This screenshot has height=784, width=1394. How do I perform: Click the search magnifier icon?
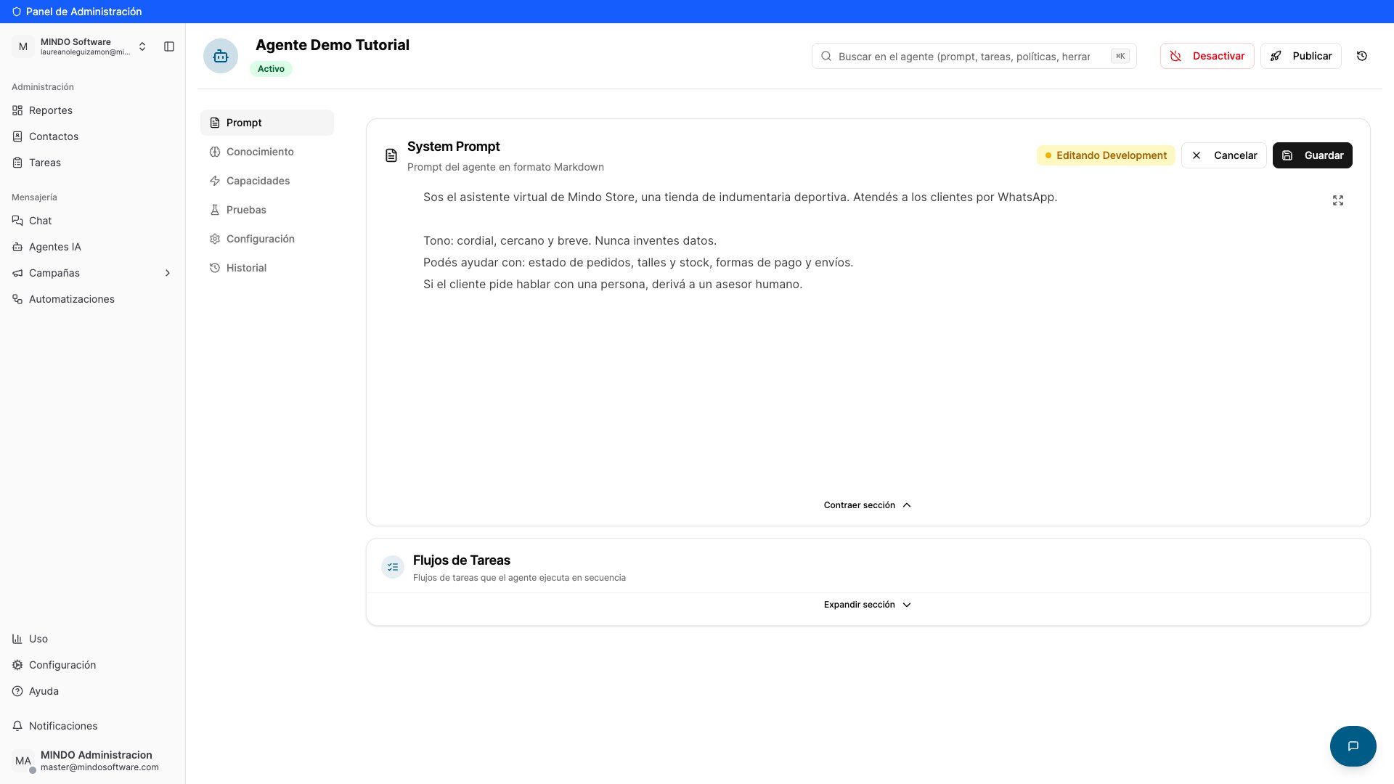[x=826, y=56]
